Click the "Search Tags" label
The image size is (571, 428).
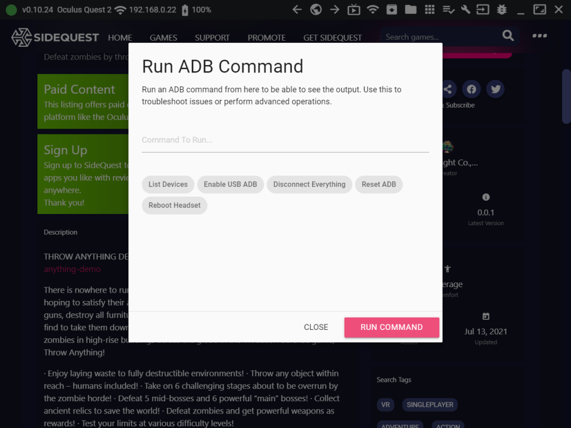click(x=394, y=380)
